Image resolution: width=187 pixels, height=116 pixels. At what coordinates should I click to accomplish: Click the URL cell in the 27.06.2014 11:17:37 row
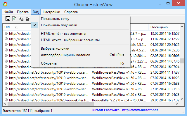coord(49,72)
